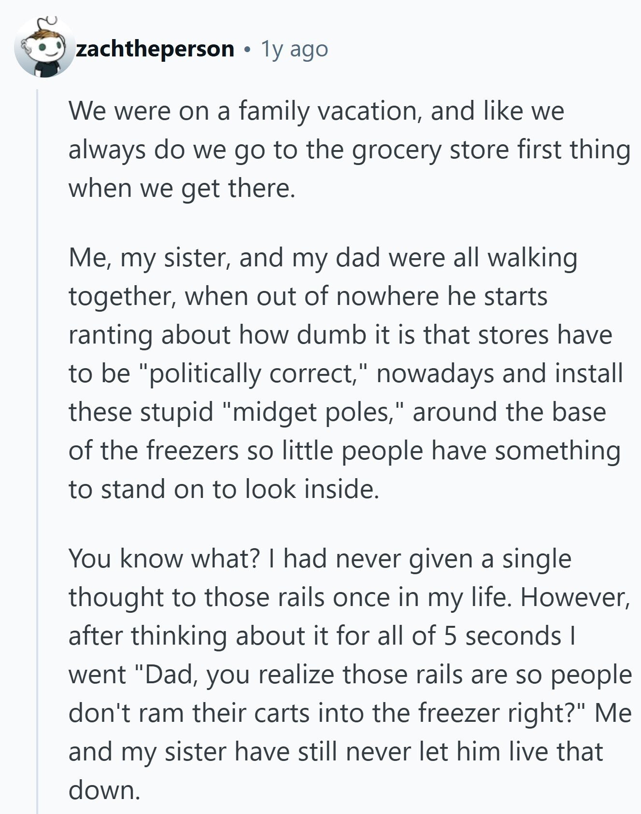Click the line "when we get there."
The height and width of the screenshot is (814, 641).
pyautogui.click(x=182, y=188)
